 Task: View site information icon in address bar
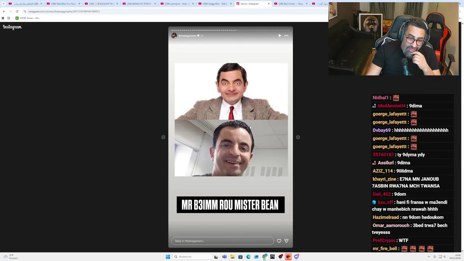pos(25,11)
